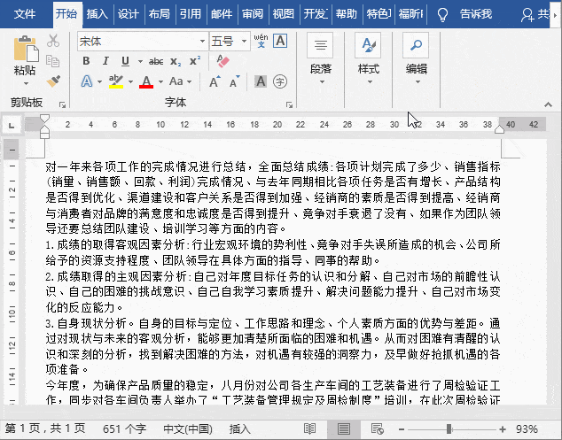The height and width of the screenshot is (440, 562).
Task: Toggle Italic formatting
Action: click(x=105, y=61)
